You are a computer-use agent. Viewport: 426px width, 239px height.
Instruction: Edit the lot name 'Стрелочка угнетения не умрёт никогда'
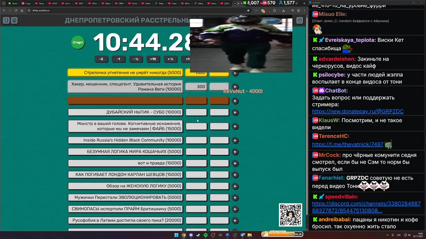pyautogui.click(x=125, y=73)
